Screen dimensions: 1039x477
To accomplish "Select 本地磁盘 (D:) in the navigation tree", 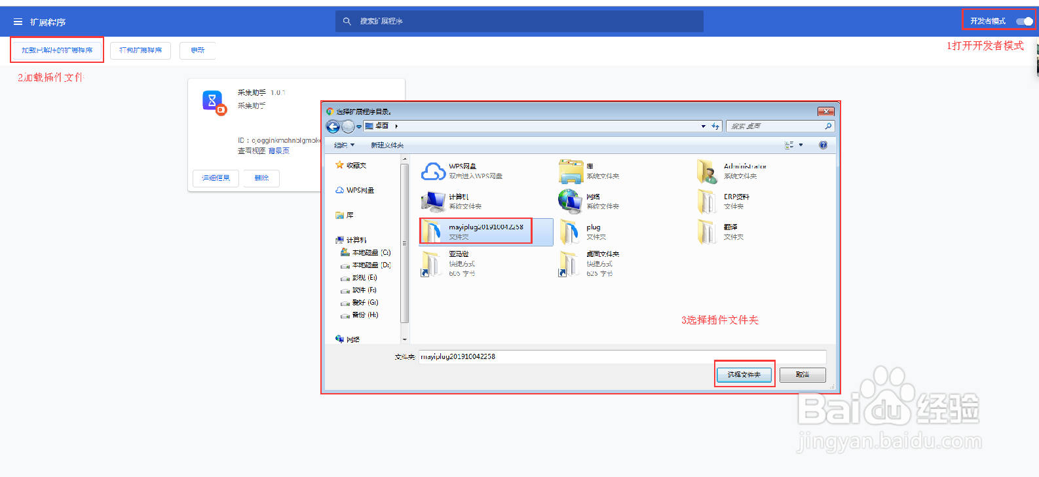I will (366, 265).
